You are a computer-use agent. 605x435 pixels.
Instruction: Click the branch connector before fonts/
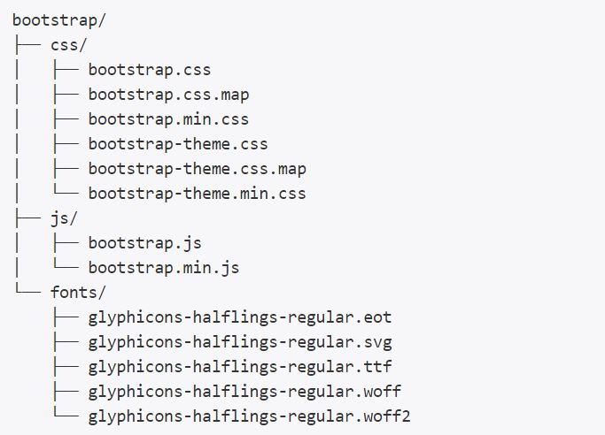click(27, 289)
